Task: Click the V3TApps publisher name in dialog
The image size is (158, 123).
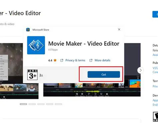Action: tap(53, 50)
